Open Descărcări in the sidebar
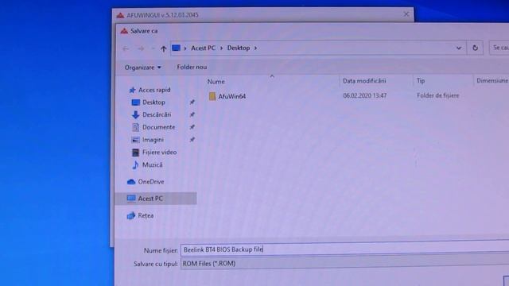509x286 pixels. click(157, 114)
